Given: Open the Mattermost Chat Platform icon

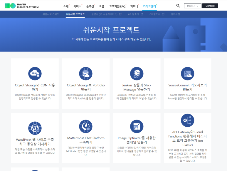Looking at the screenshot, I should (86, 126).
